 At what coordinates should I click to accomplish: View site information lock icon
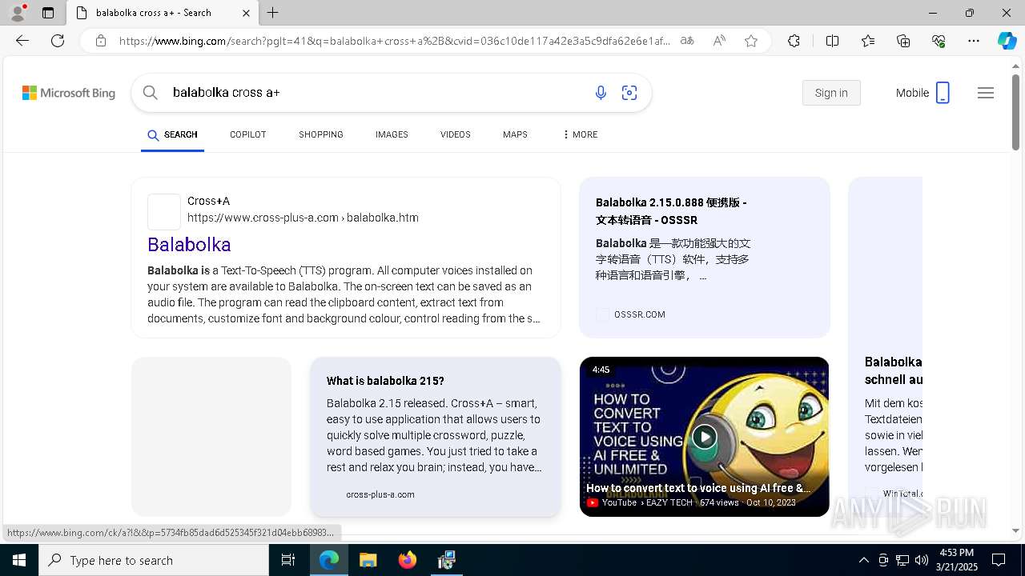click(x=100, y=41)
